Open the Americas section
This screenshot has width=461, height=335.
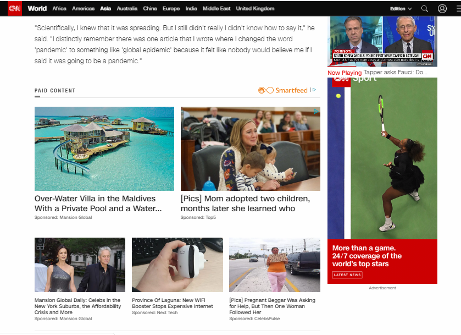click(83, 9)
